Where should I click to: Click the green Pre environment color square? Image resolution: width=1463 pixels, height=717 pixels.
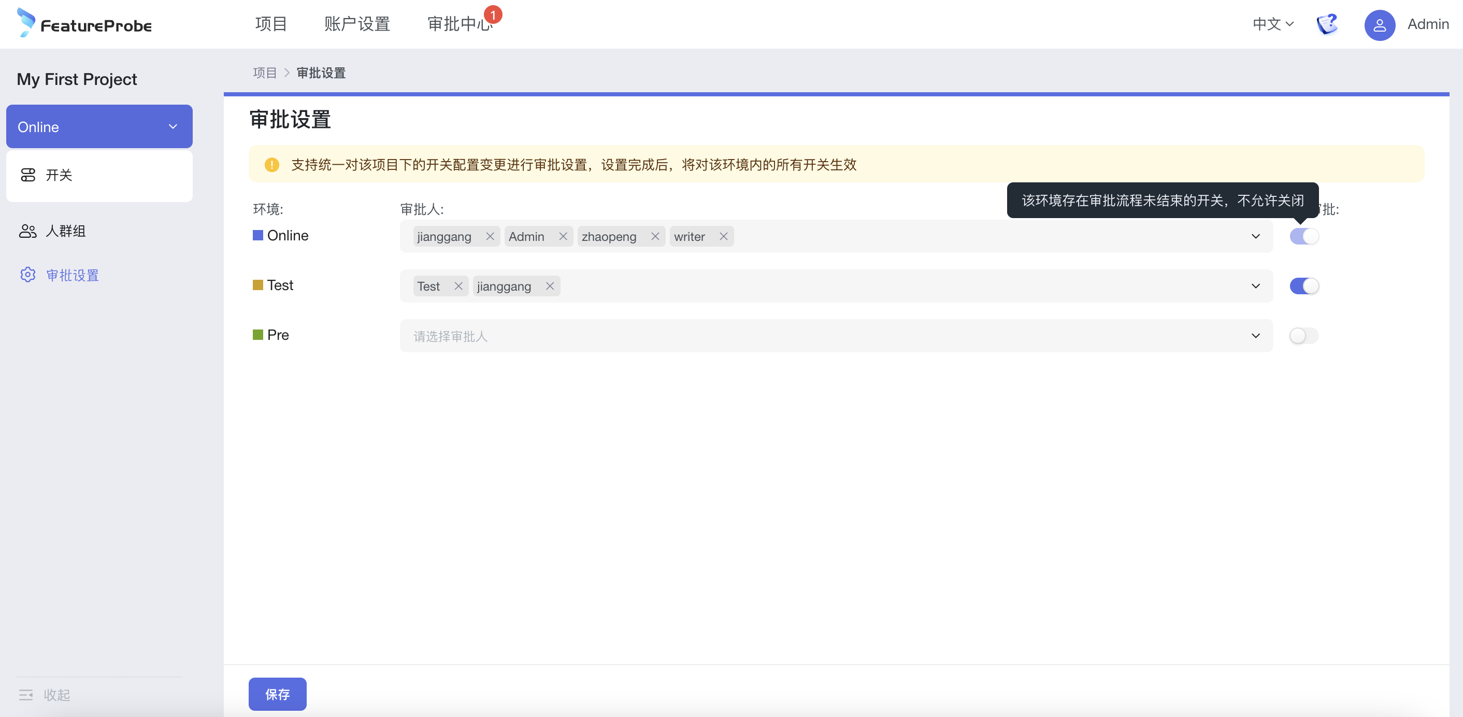pyautogui.click(x=258, y=335)
